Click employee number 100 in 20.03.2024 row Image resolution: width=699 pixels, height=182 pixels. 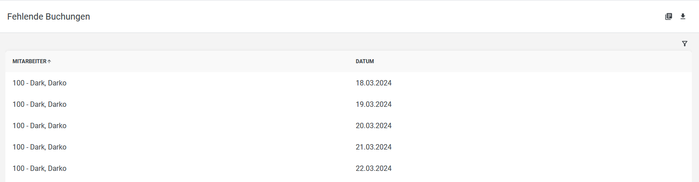point(18,125)
